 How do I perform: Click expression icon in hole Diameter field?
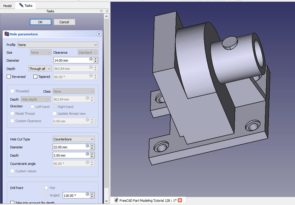pyautogui.click(x=91, y=59)
